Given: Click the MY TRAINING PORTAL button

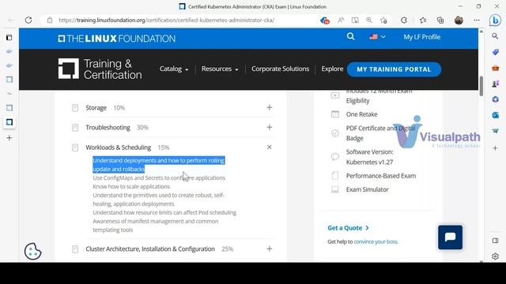Looking at the screenshot, I should coord(394,69).
